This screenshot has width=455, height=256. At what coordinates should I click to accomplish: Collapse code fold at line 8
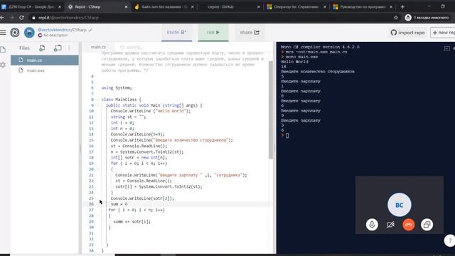pos(98,100)
